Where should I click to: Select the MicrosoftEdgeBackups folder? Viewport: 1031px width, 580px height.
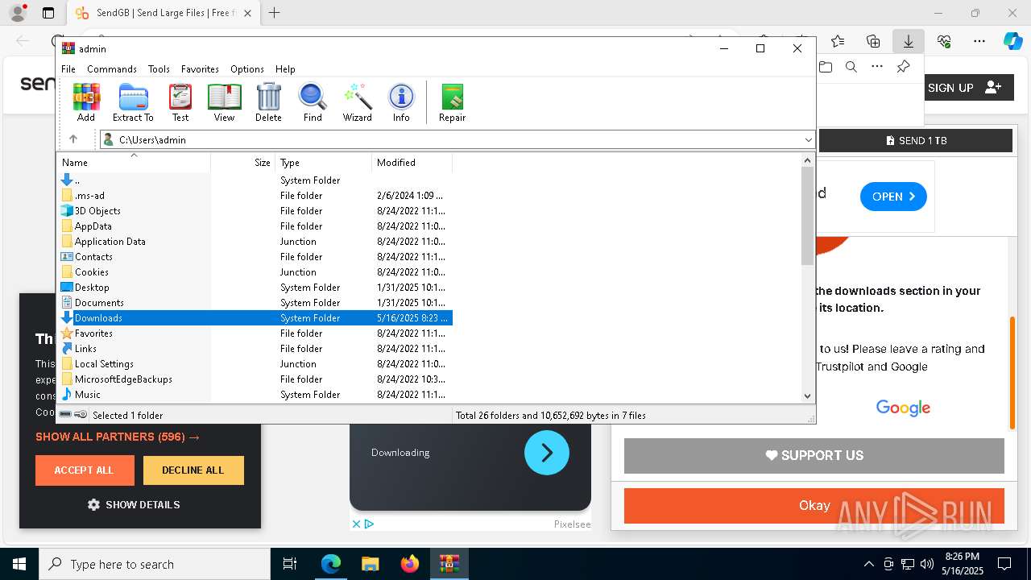[255, 379]
